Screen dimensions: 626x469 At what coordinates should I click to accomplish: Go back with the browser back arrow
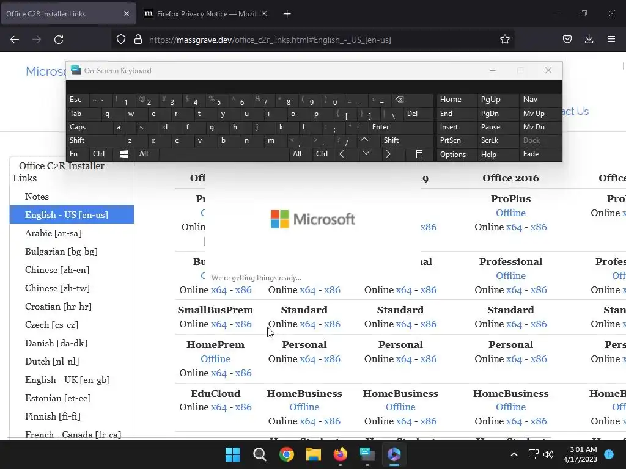pos(15,40)
